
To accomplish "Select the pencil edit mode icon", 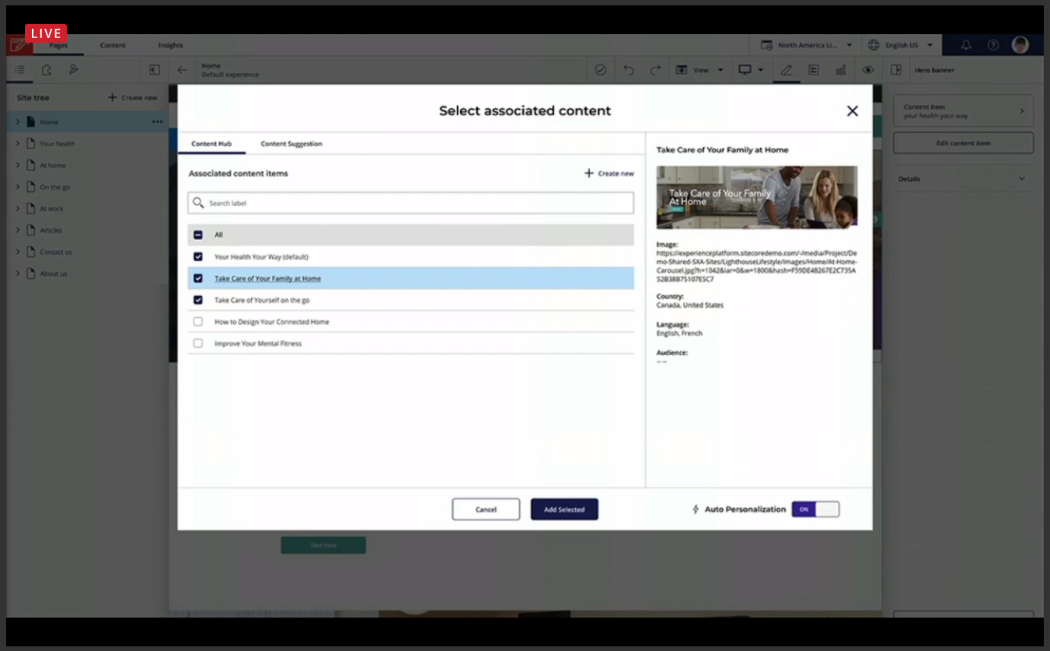I will [x=787, y=70].
